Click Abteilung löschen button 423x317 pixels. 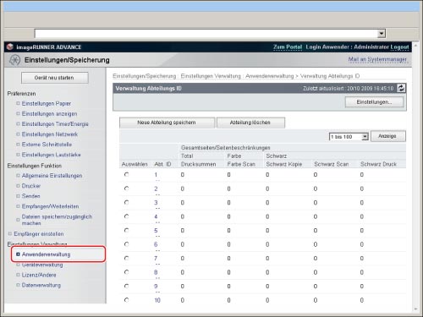click(x=250, y=123)
